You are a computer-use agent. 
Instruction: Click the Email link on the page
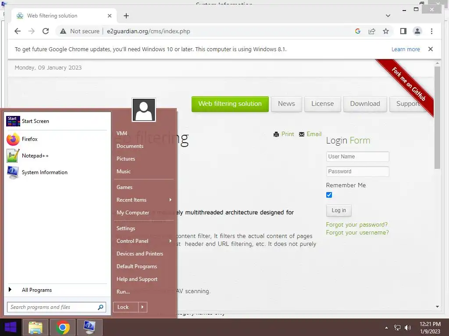tap(310, 134)
